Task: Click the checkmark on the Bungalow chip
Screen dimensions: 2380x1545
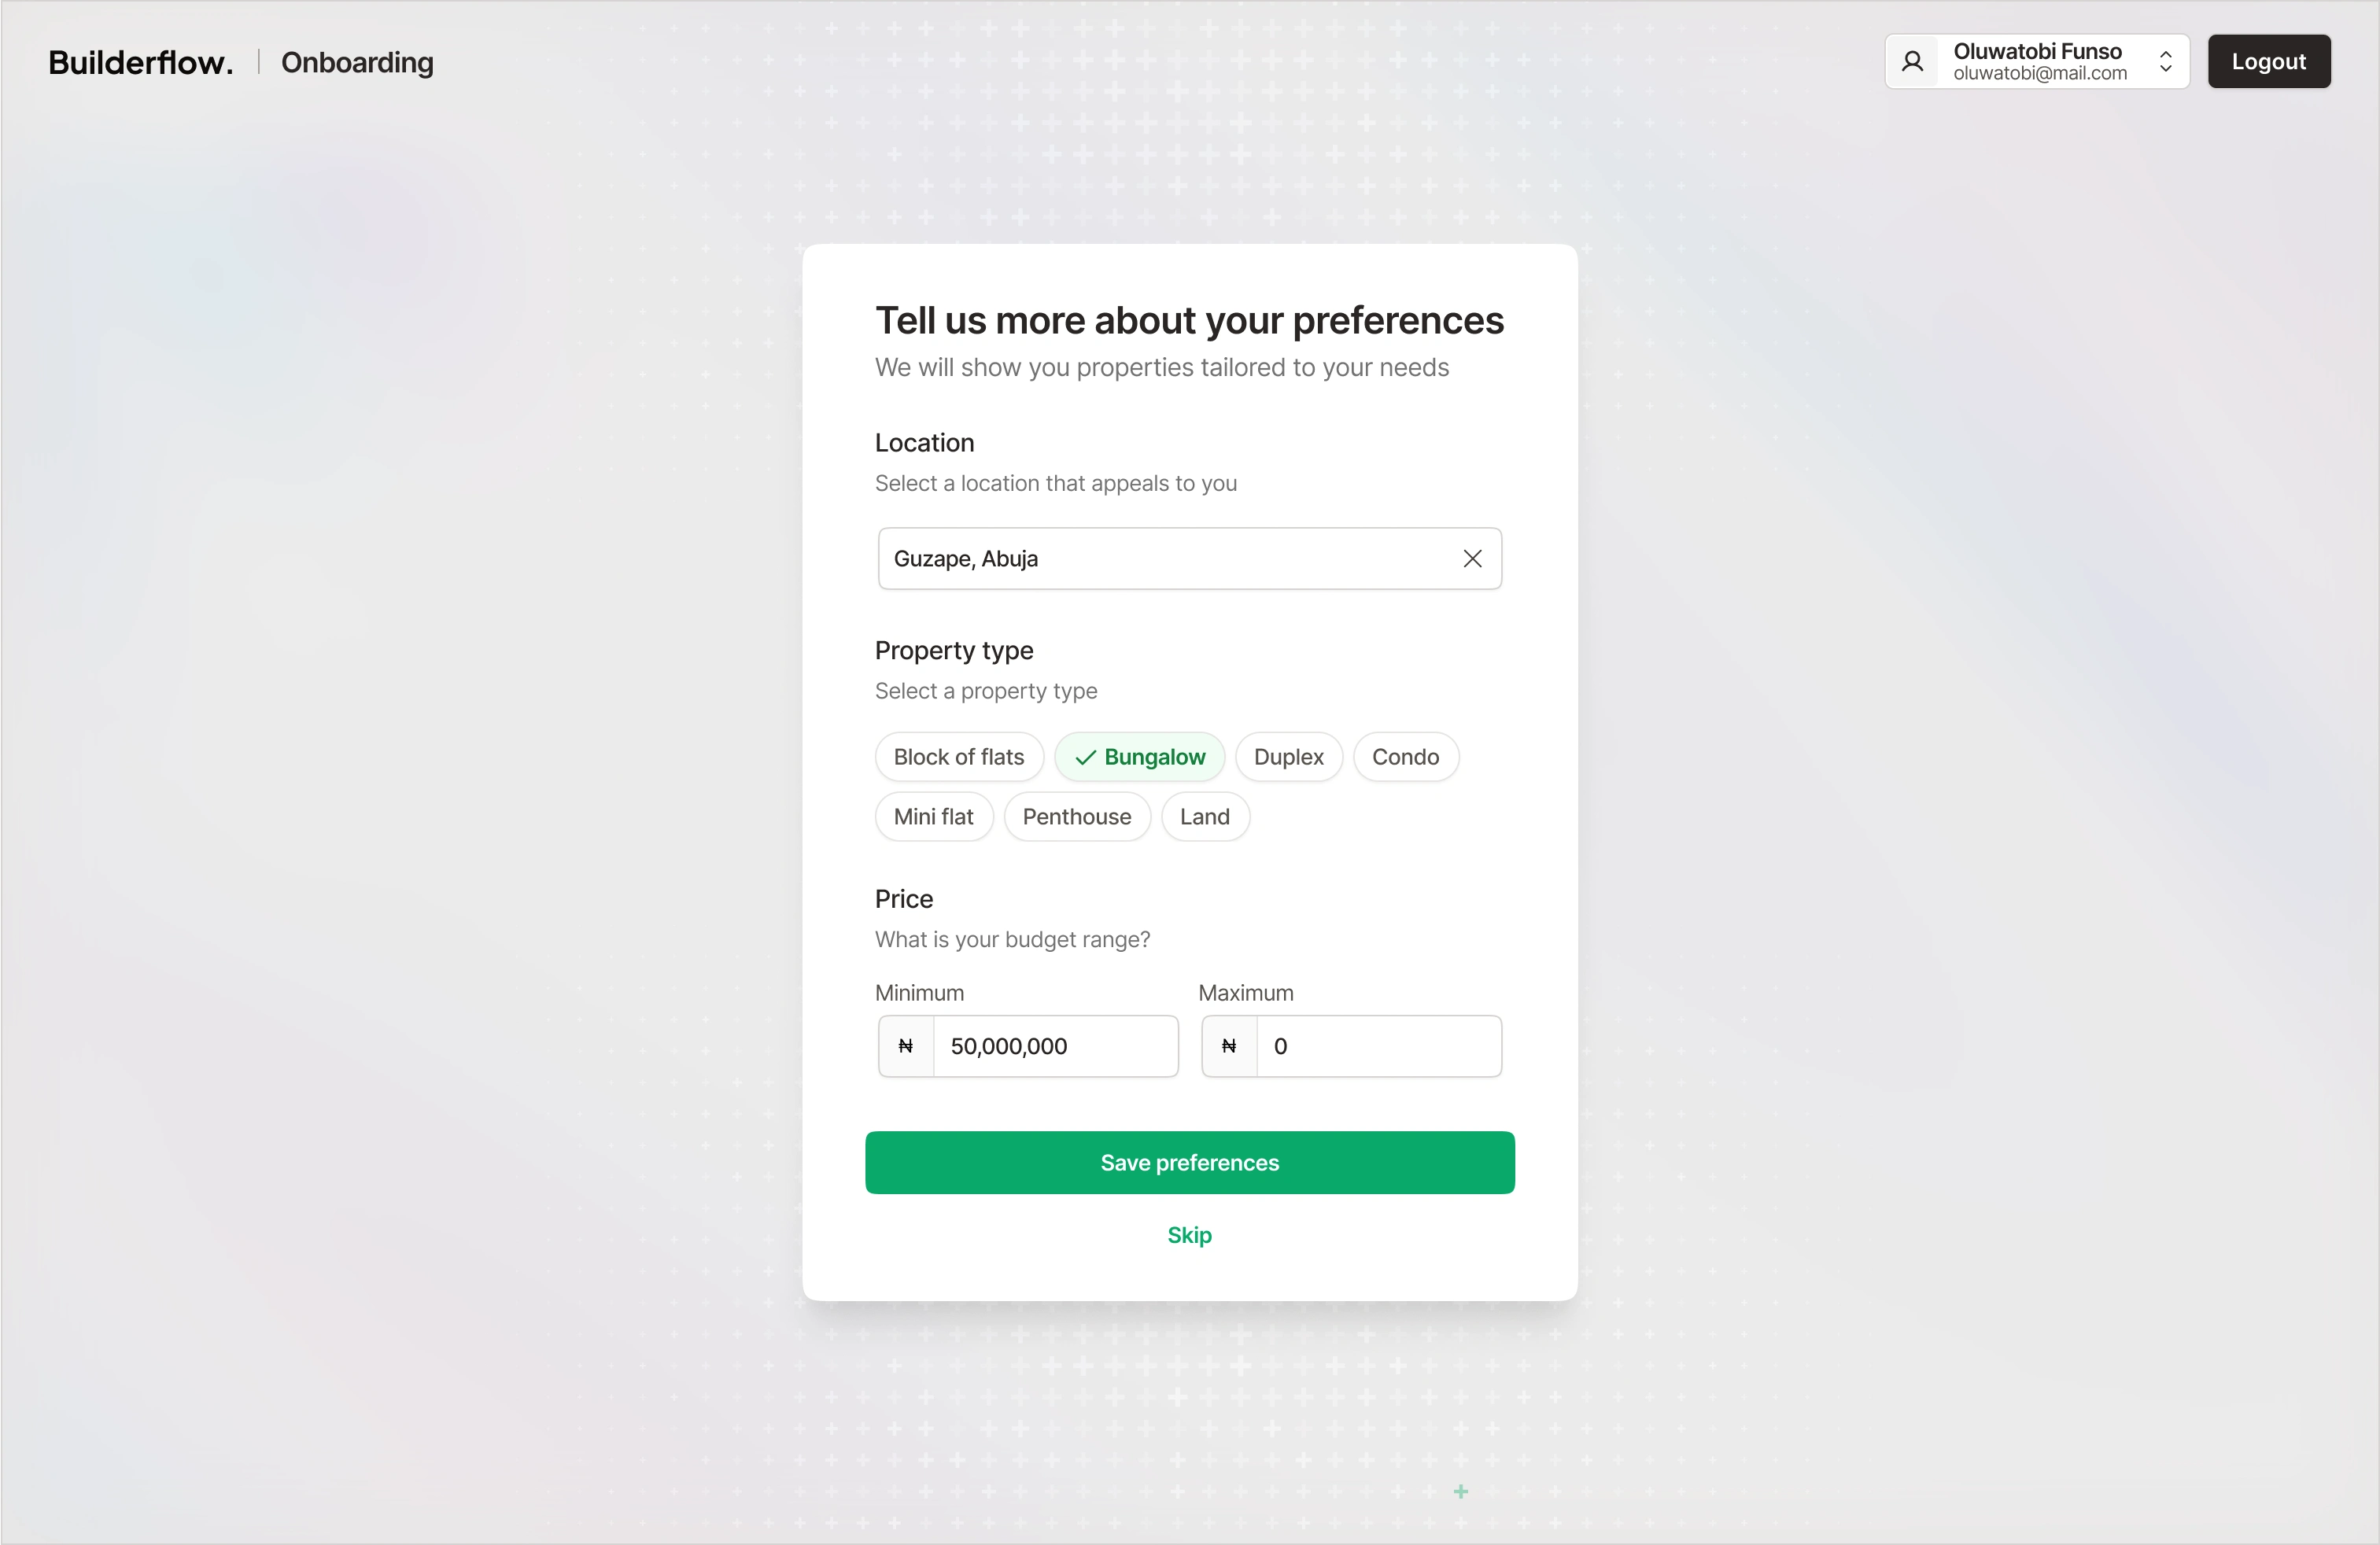Action: coord(1085,758)
